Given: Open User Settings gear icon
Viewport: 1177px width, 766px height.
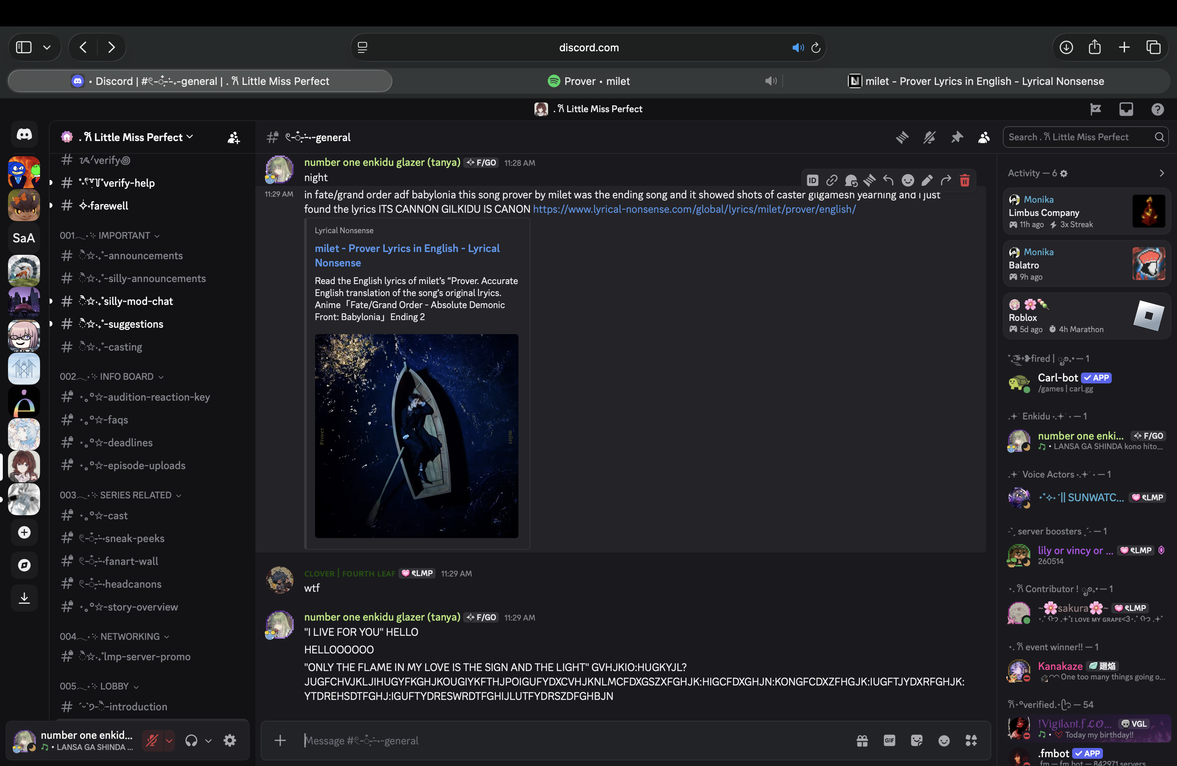Looking at the screenshot, I should click(230, 740).
